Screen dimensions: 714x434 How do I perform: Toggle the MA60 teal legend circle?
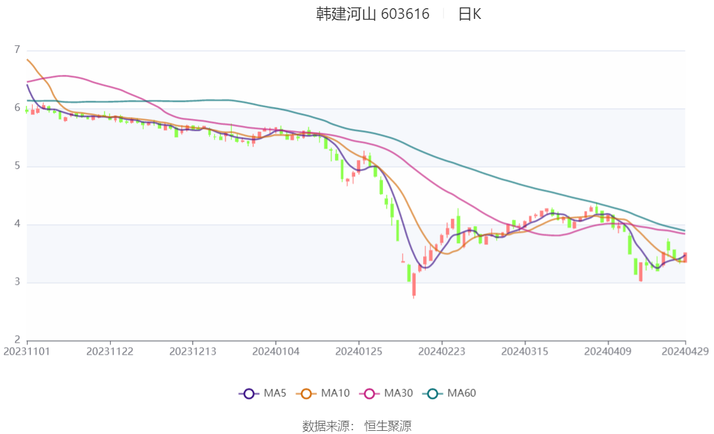433,394
